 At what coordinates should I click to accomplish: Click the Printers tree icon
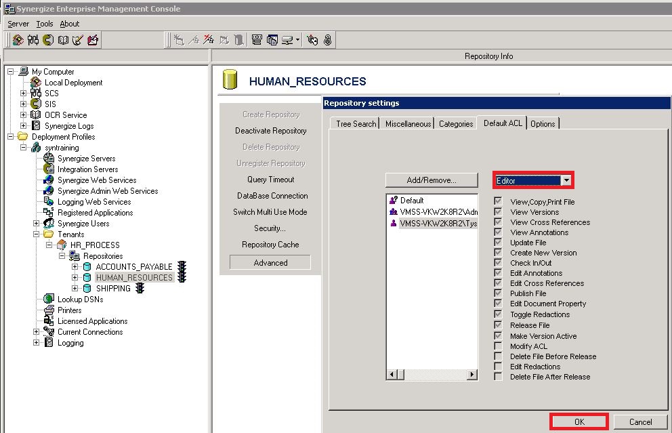pyautogui.click(x=49, y=310)
